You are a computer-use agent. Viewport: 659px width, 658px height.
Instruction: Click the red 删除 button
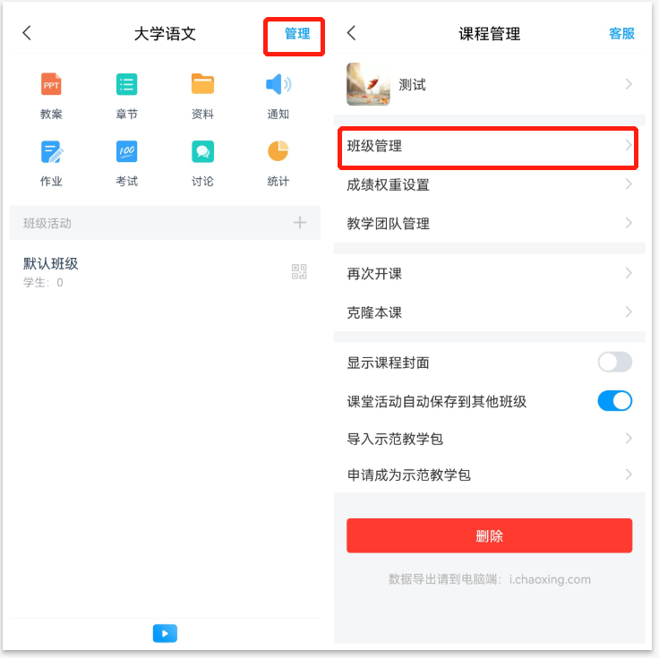pos(489,535)
